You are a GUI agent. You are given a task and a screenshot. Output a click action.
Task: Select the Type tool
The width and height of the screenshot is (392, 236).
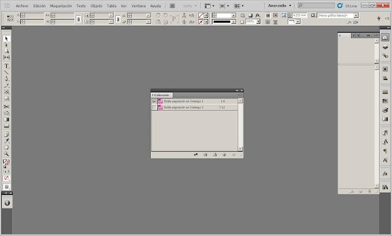point(7,67)
